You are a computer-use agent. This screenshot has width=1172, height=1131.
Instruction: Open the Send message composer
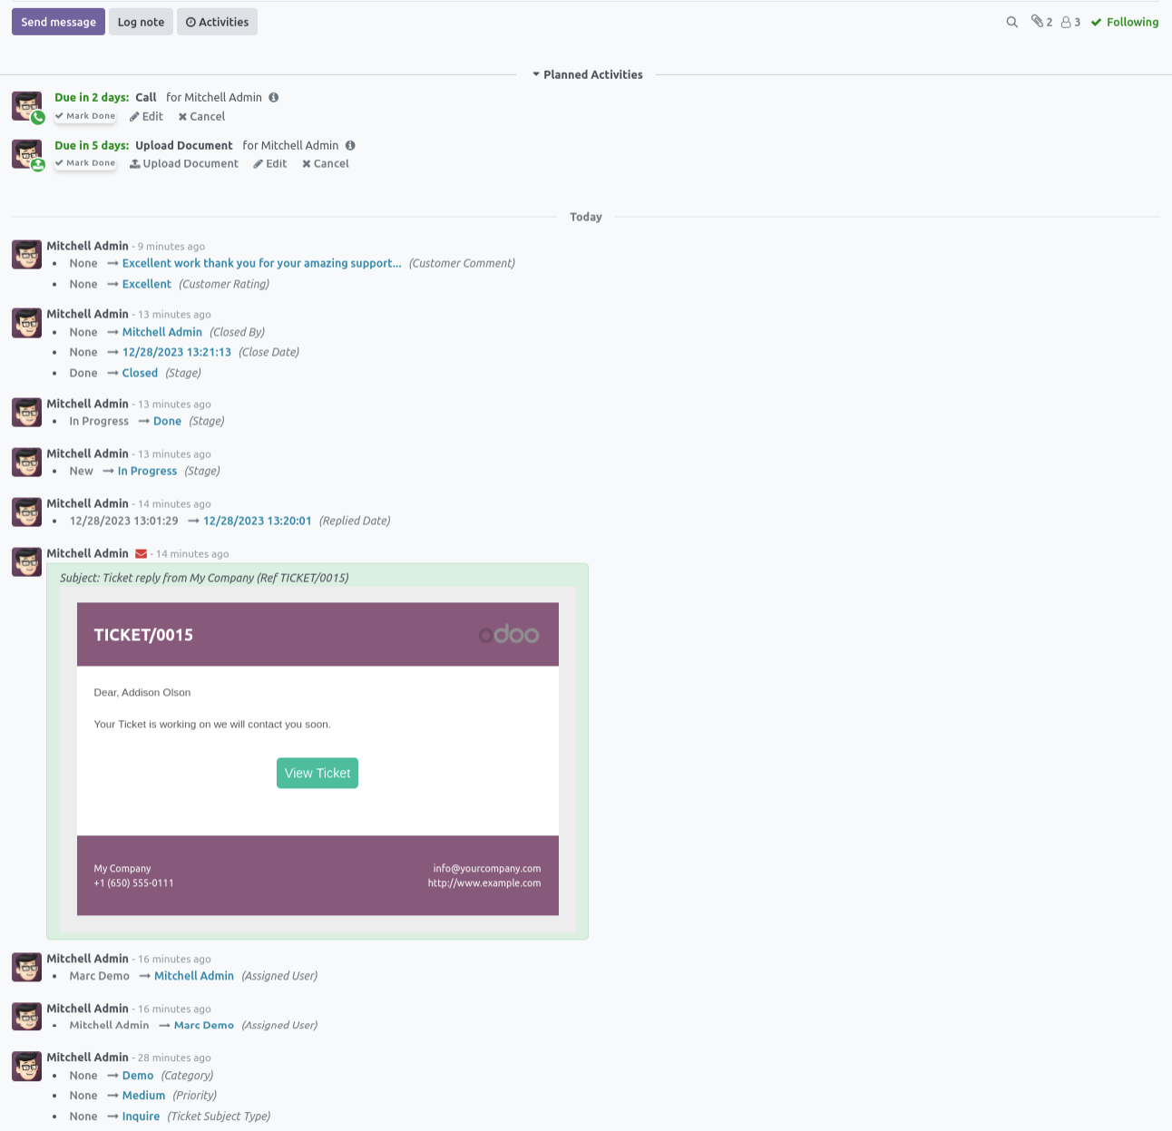(x=58, y=22)
